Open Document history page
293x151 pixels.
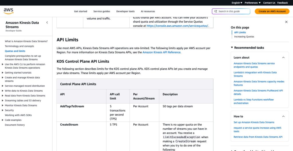[x=15, y=125]
